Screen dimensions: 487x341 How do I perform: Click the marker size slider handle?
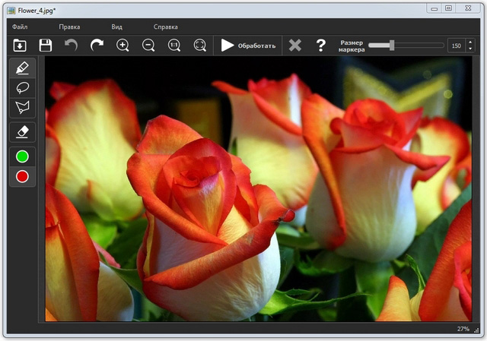pos(391,46)
